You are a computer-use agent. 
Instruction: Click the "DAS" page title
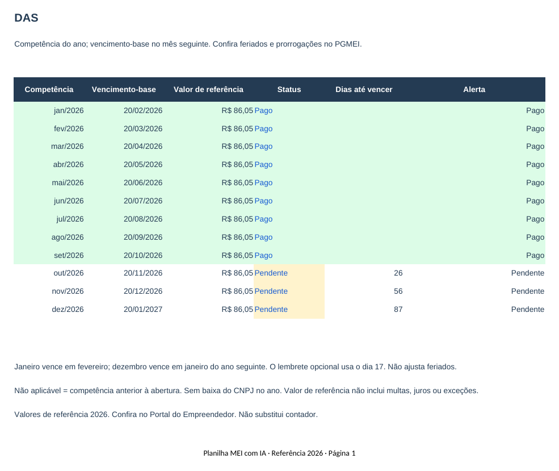(x=26, y=18)
